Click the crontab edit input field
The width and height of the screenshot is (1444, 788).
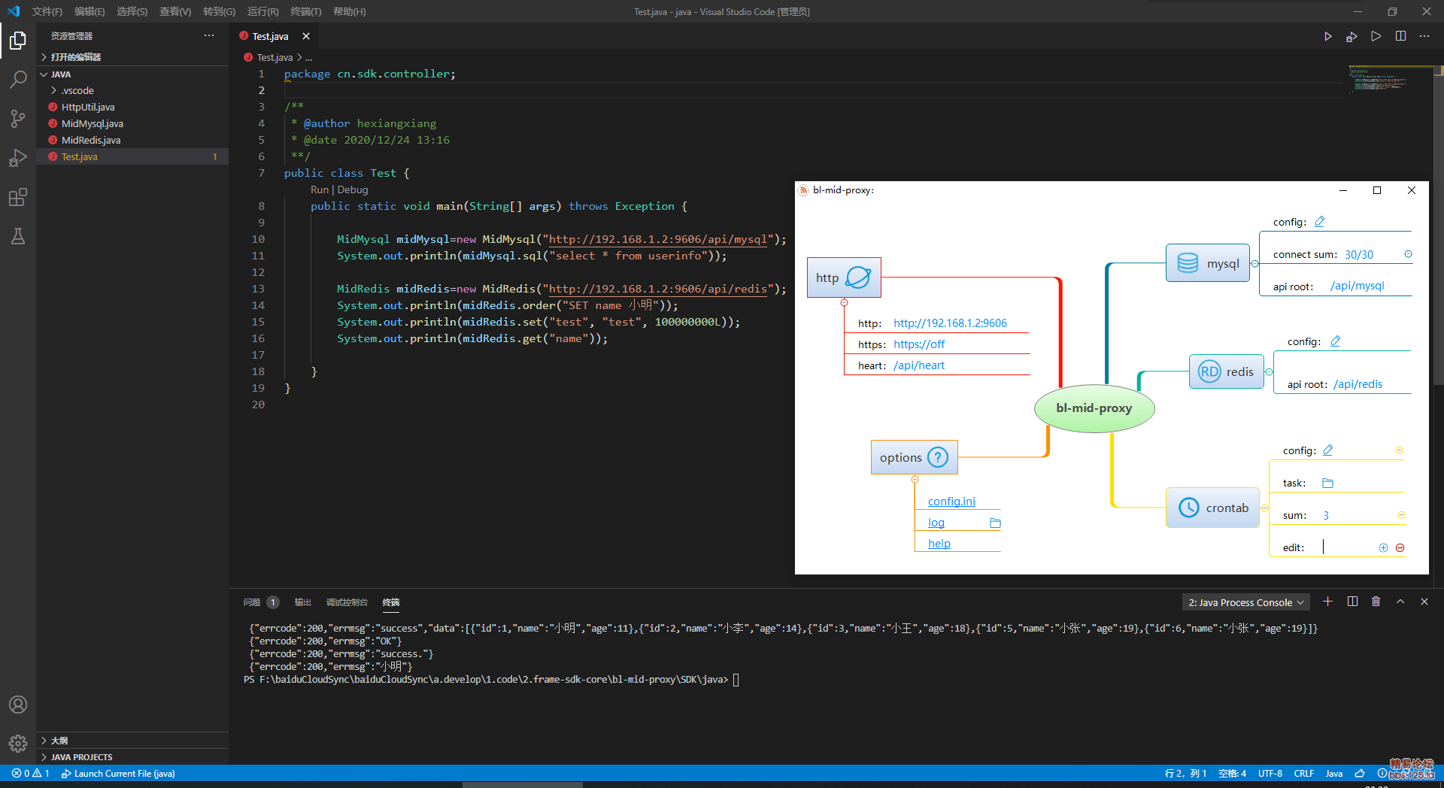[x=1348, y=547]
